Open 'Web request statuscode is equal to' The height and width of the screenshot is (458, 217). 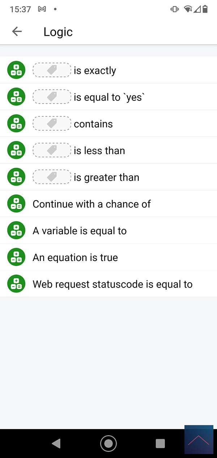pyautogui.click(x=112, y=284)
